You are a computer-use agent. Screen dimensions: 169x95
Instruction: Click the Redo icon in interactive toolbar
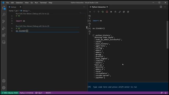point(94,12)
